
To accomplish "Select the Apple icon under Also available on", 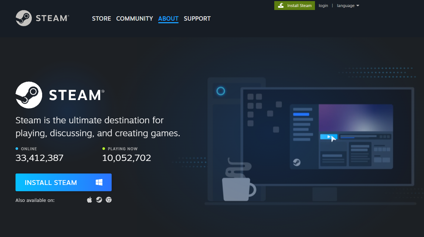I will [x=89, y=199].
